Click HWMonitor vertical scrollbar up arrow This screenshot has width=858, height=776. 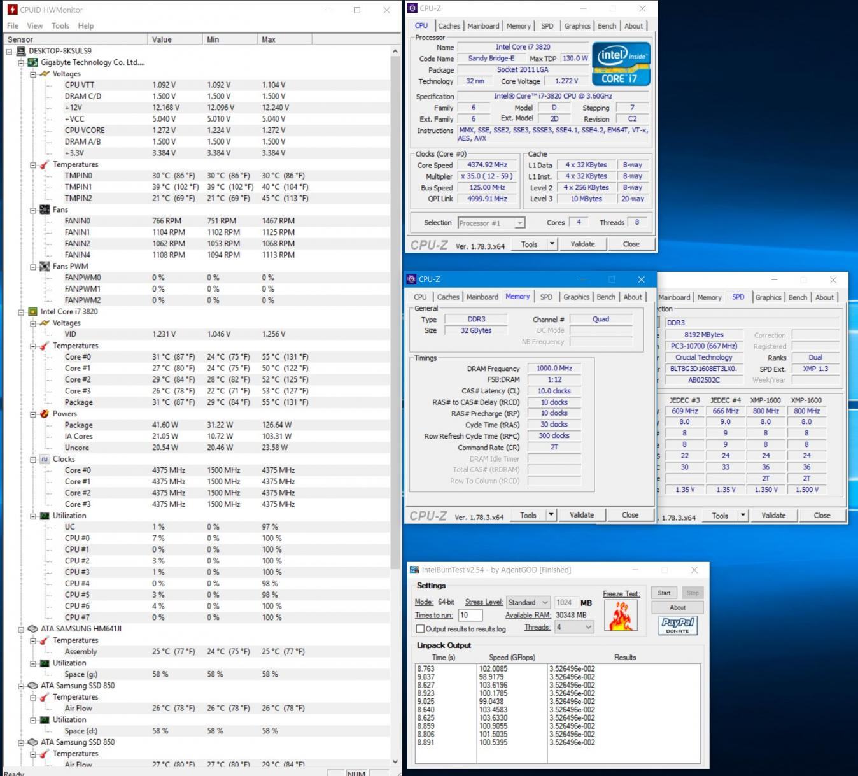tap(395, 51)
